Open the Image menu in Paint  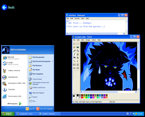[x=88, y=40]
